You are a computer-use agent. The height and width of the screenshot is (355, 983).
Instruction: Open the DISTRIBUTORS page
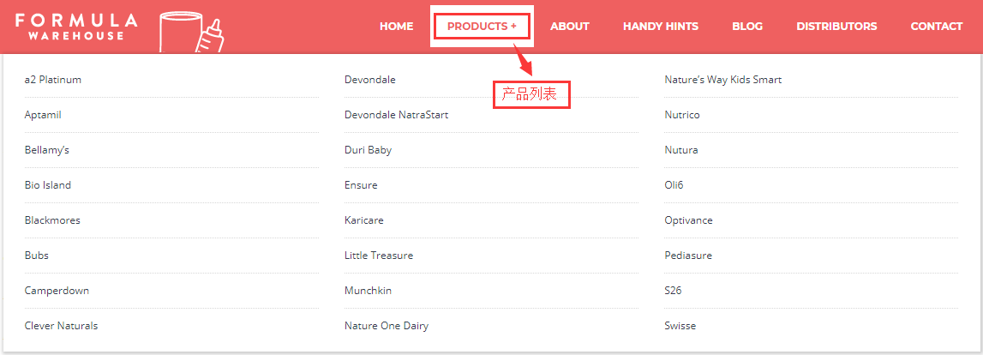click(836, 27)
